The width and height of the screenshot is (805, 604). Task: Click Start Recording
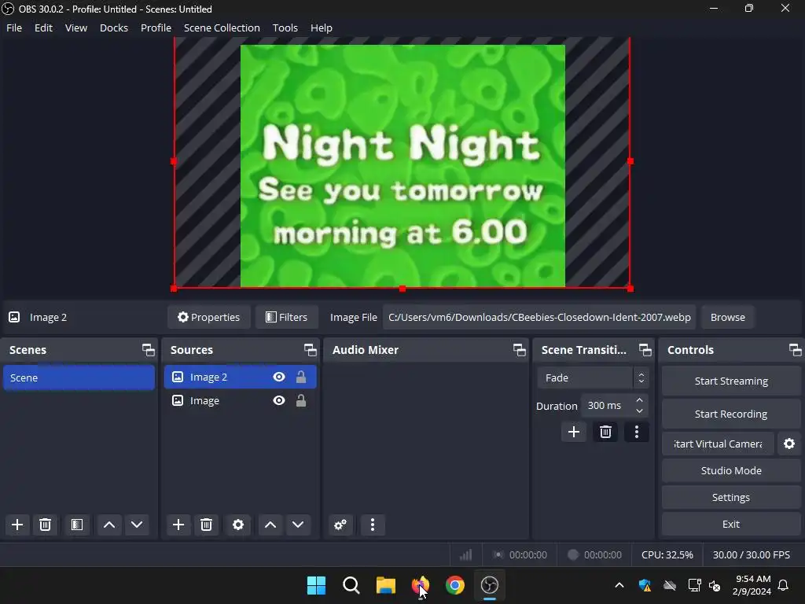731,414
